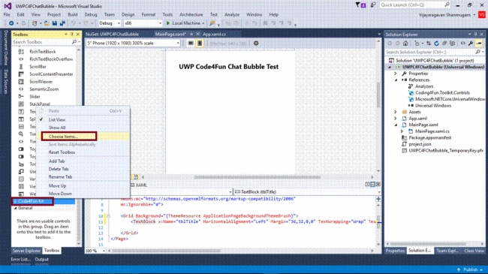Image resolution: width=488 pixels, height=274 pixels.
Task: Open the x86 platform dropdown
Action: point(143,23)
